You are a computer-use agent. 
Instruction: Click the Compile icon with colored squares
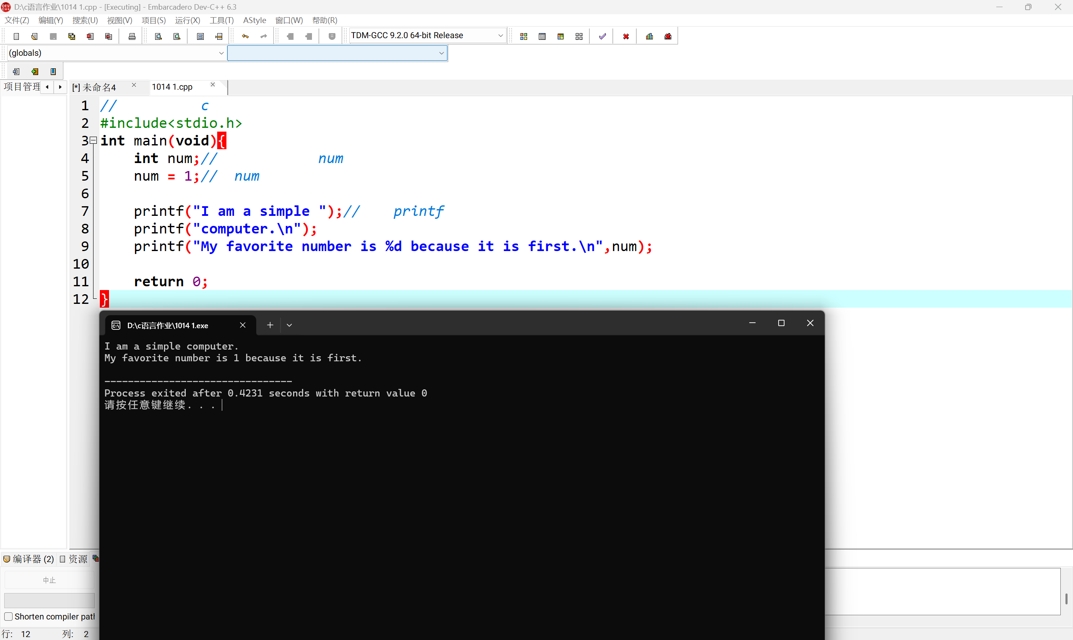pos(523,36)
